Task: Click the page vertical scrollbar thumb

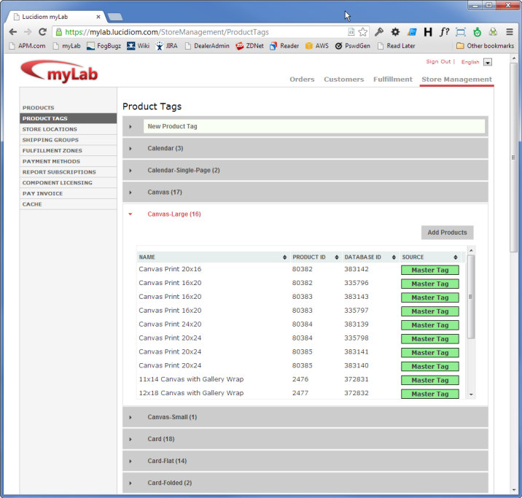Action: (x=514, y=157)
